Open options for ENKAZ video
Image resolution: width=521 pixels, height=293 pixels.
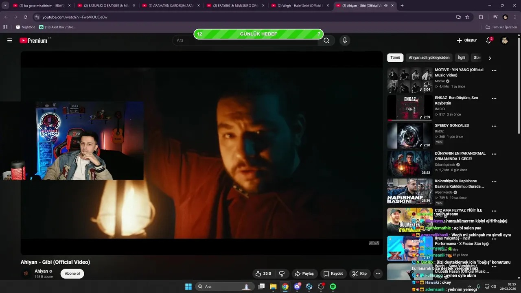tap(494, 98)
